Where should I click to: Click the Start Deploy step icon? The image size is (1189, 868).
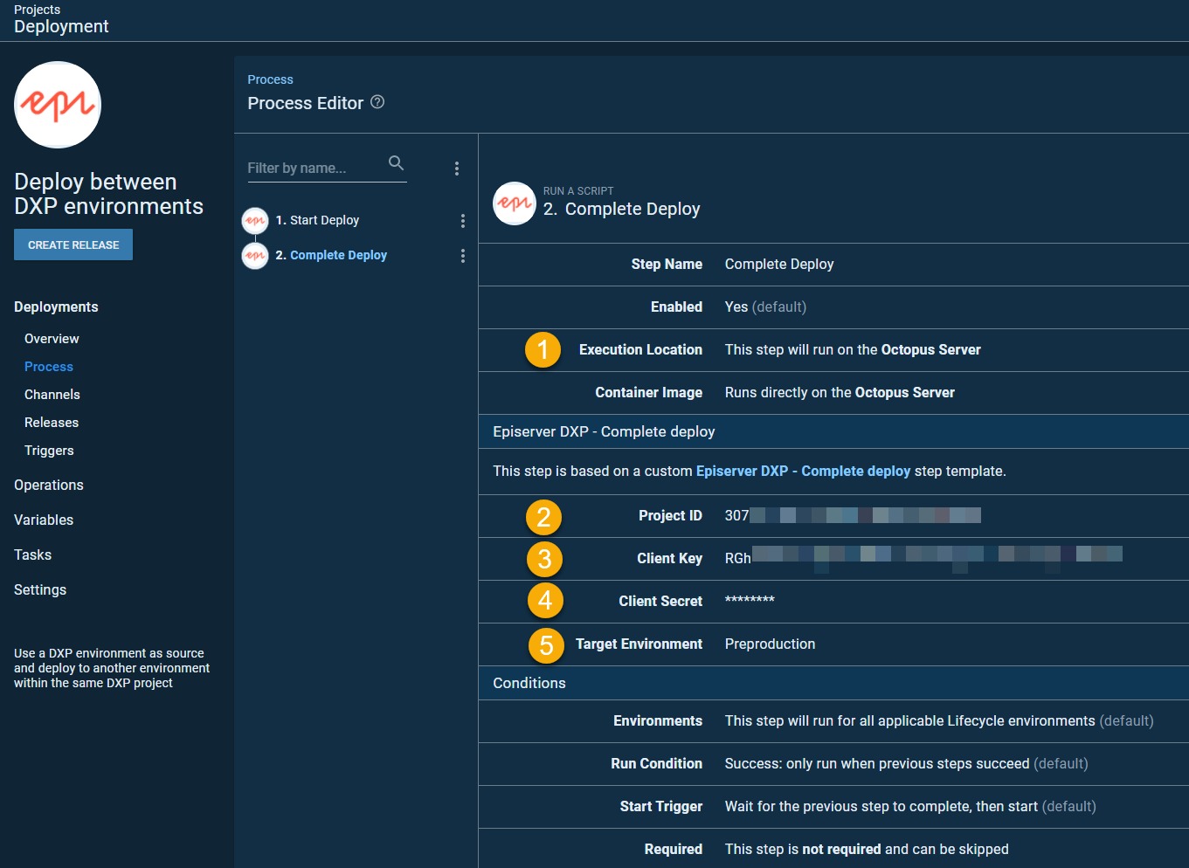pyautogui.click(x=255, y=221)
